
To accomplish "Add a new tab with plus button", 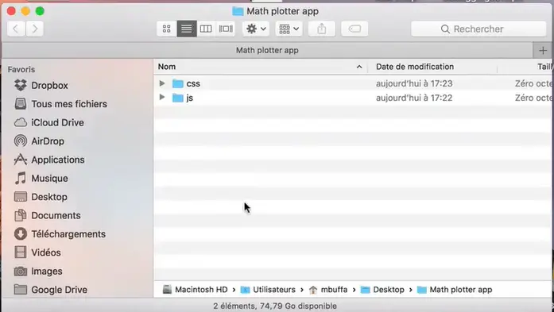I will pos(543,51).
